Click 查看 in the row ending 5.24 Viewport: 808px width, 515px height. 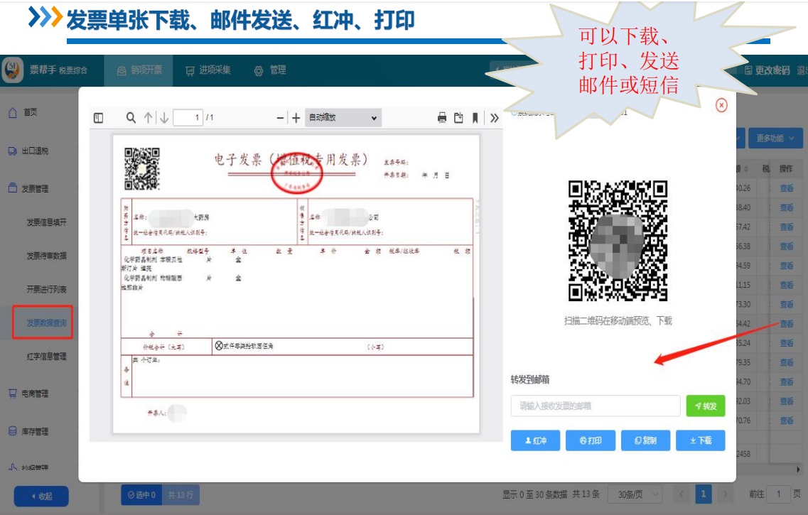coord(787,343)
